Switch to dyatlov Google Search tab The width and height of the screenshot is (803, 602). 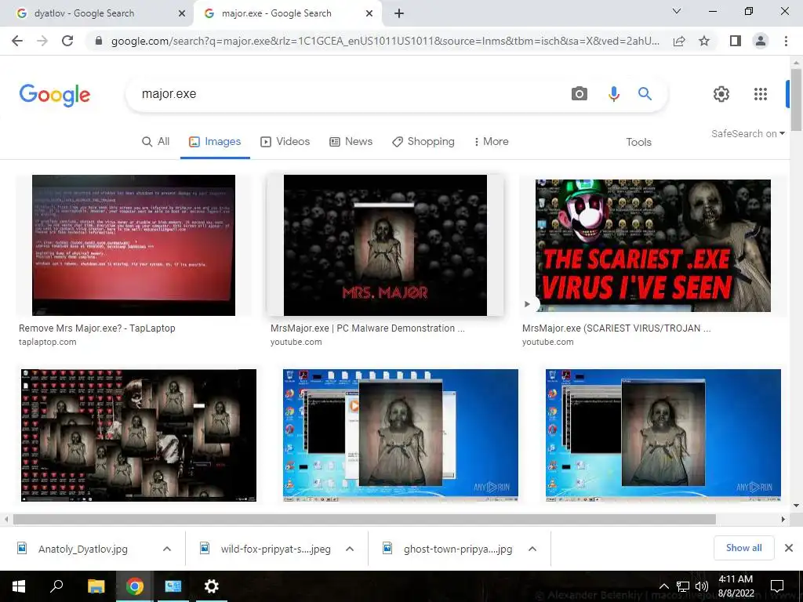click(x=96, y=13)
